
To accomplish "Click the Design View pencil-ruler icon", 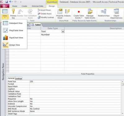I will pyautogui.click(x=5, y=45).
